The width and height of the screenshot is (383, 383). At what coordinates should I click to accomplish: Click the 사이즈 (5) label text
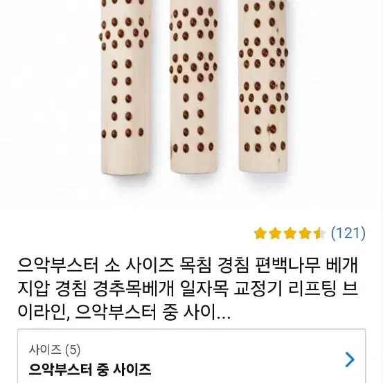pos(55,350)
